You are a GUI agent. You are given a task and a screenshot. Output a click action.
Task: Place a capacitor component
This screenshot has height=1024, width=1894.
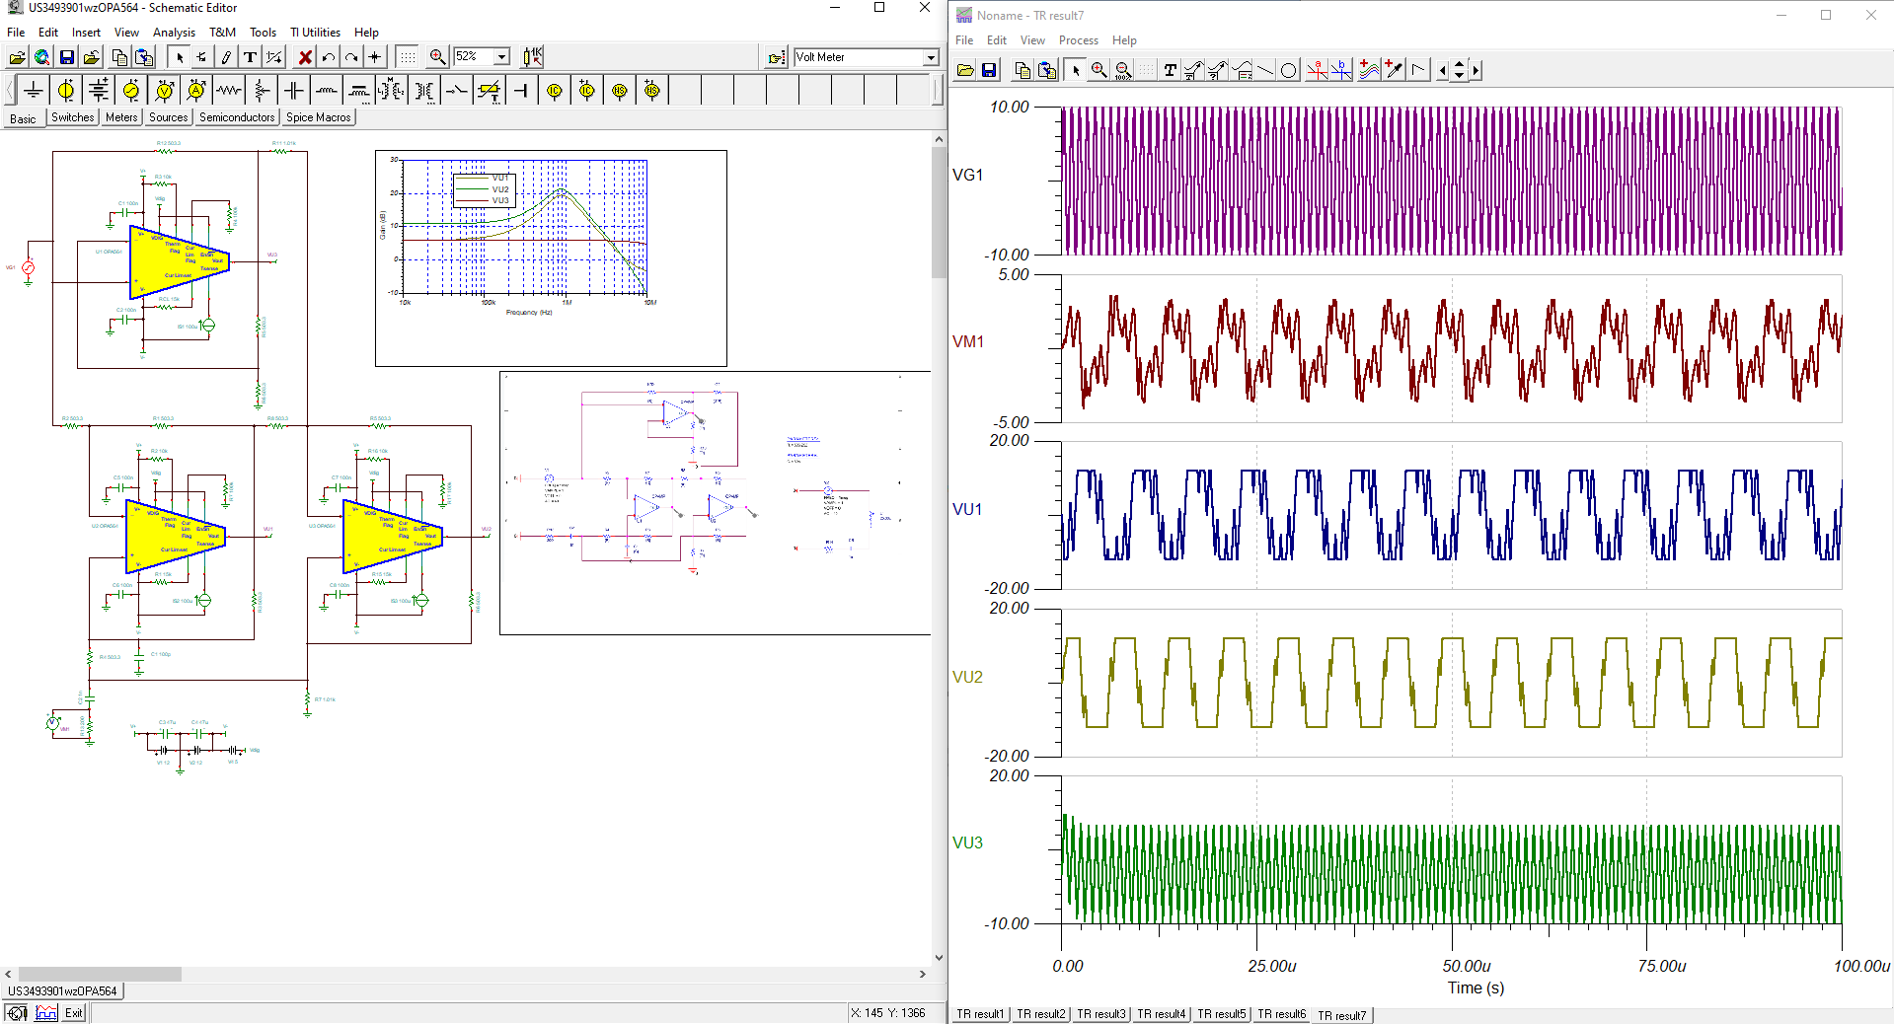click(x=294, y=91)
